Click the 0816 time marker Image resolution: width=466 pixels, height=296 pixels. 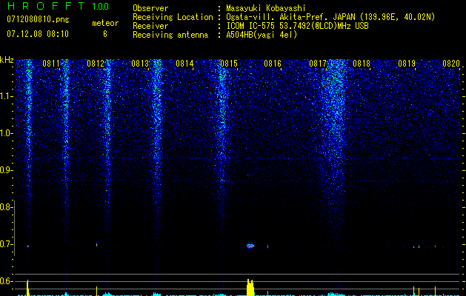tap(273, 63)
